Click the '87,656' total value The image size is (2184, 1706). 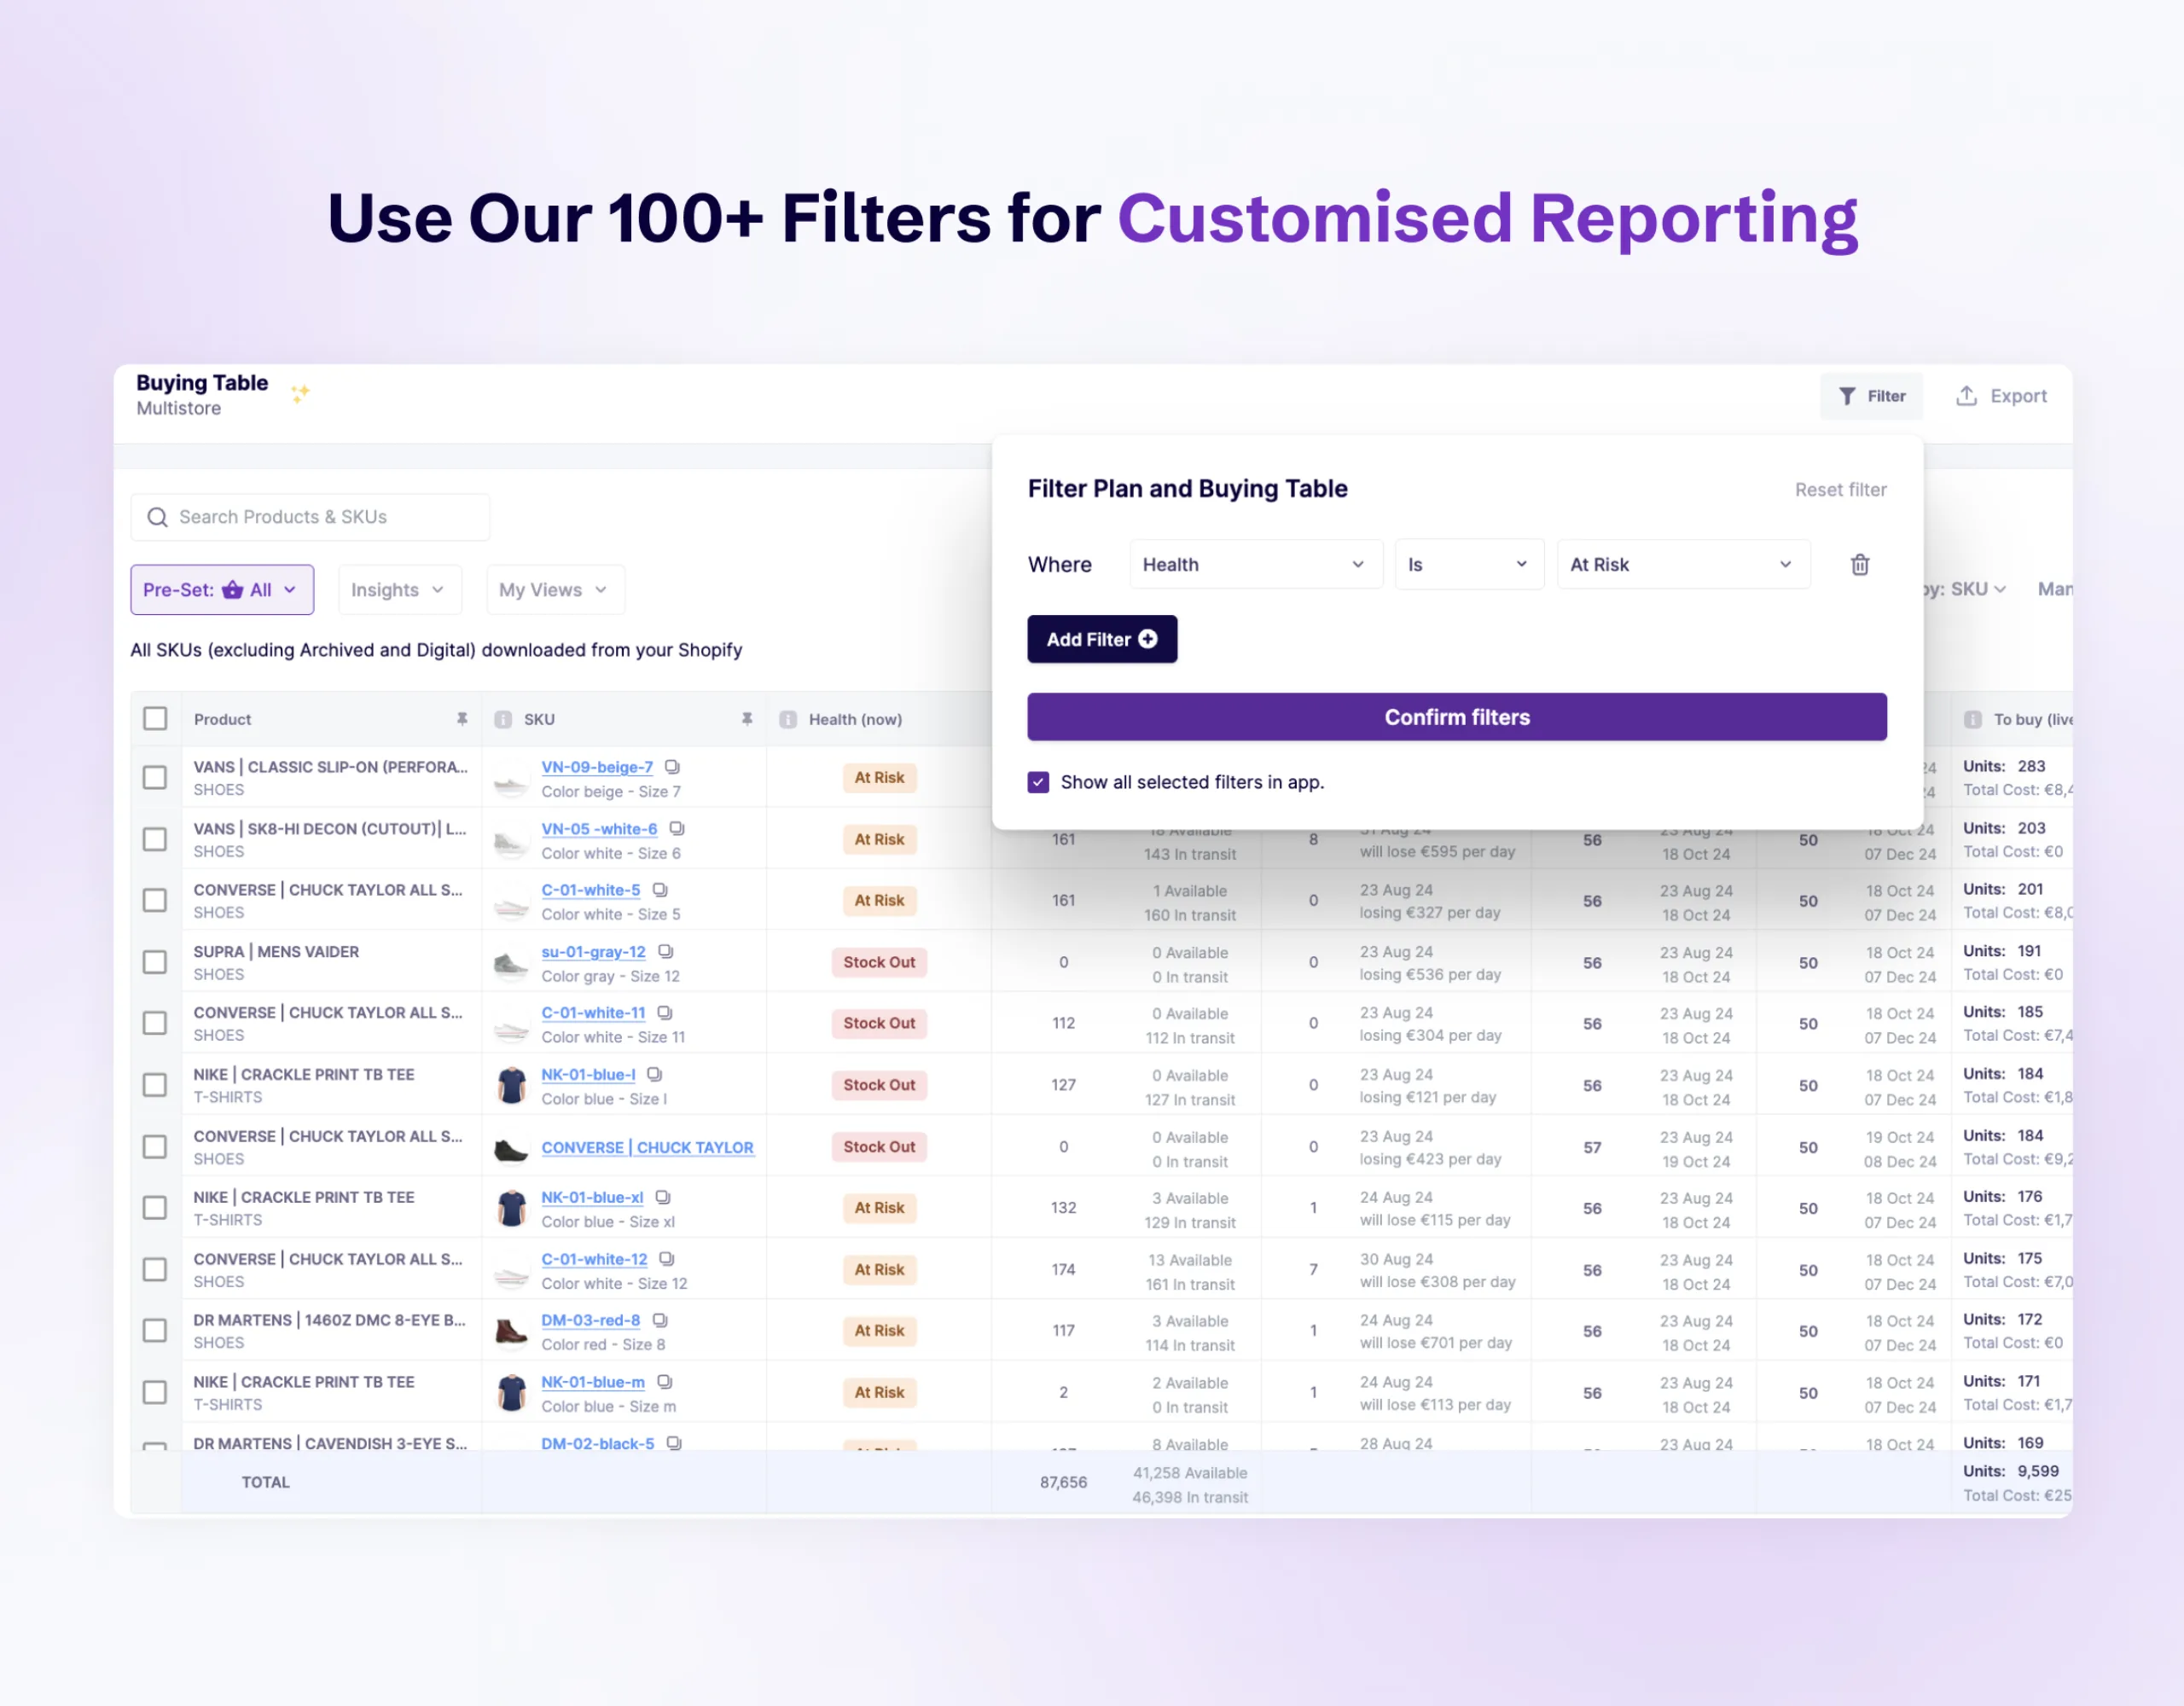[x=1063, y=1483]
